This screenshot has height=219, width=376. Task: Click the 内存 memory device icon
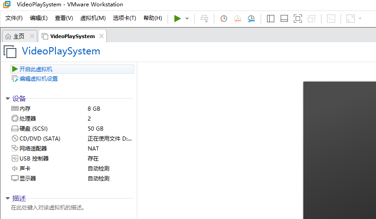(15, 109)
